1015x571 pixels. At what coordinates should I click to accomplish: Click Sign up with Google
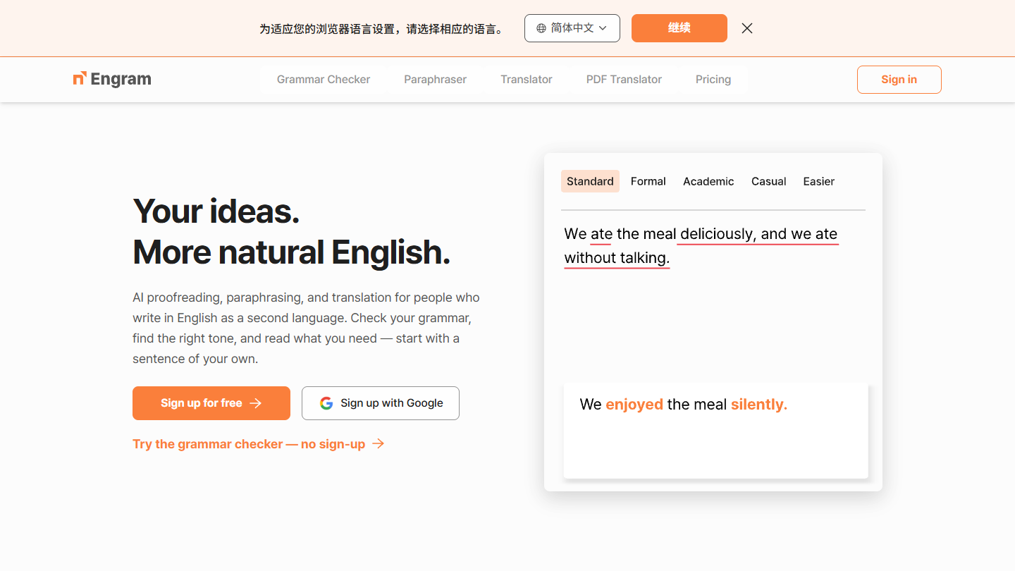point(381,403)
